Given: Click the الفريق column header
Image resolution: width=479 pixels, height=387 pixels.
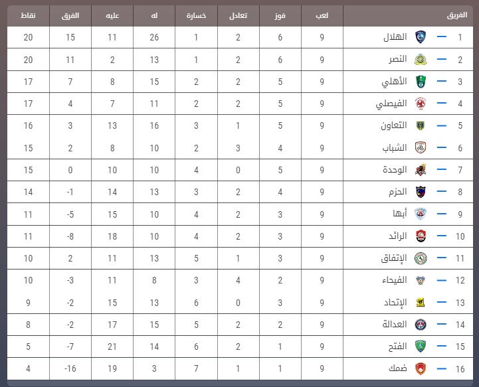Looking at the screenshot, I should [x=457, y=15].
